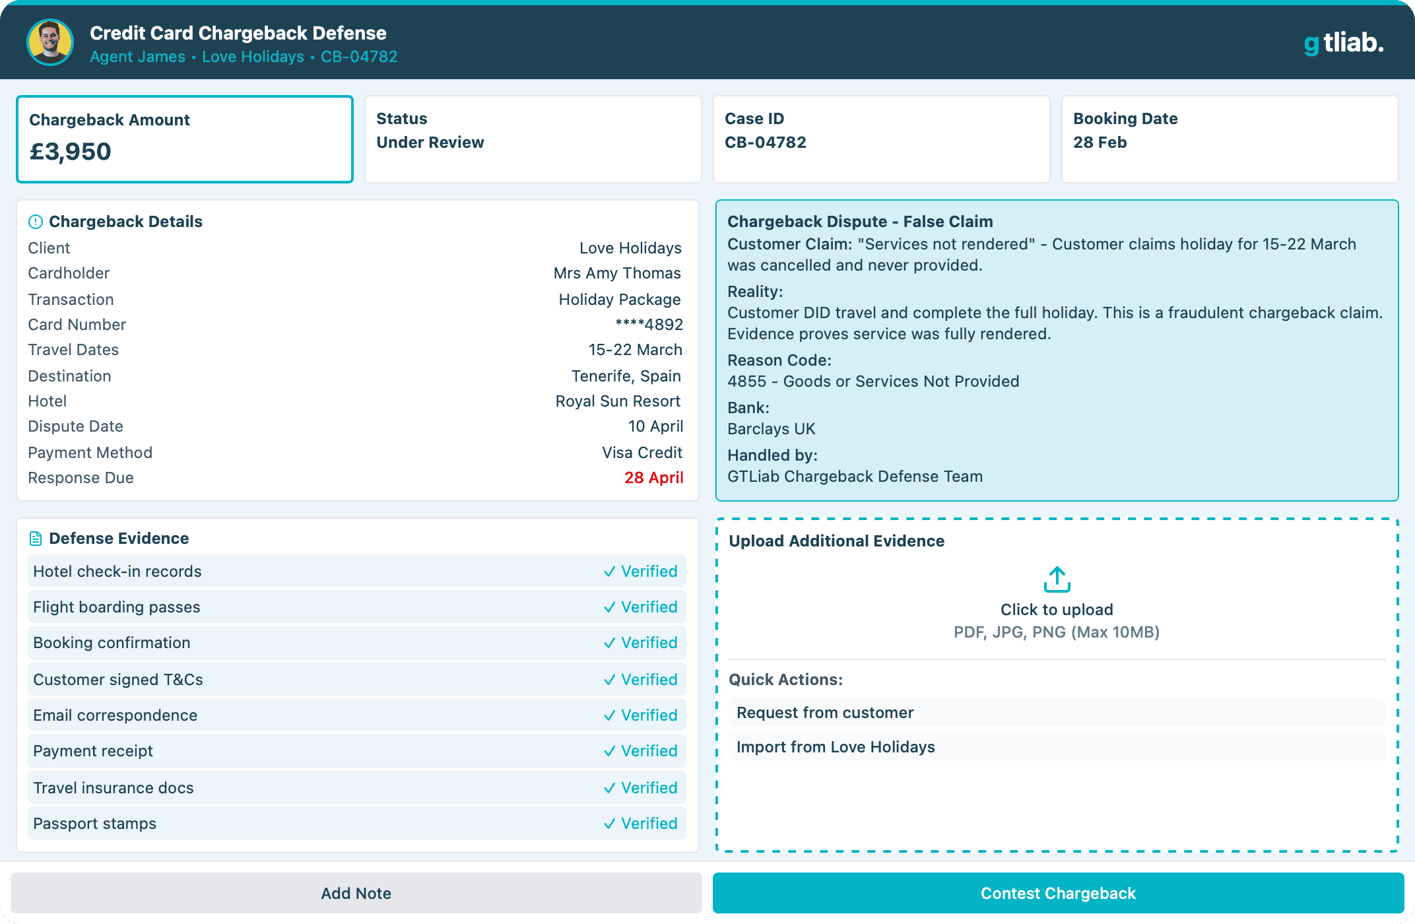Select the Case ID card

[x=882, y=139]
